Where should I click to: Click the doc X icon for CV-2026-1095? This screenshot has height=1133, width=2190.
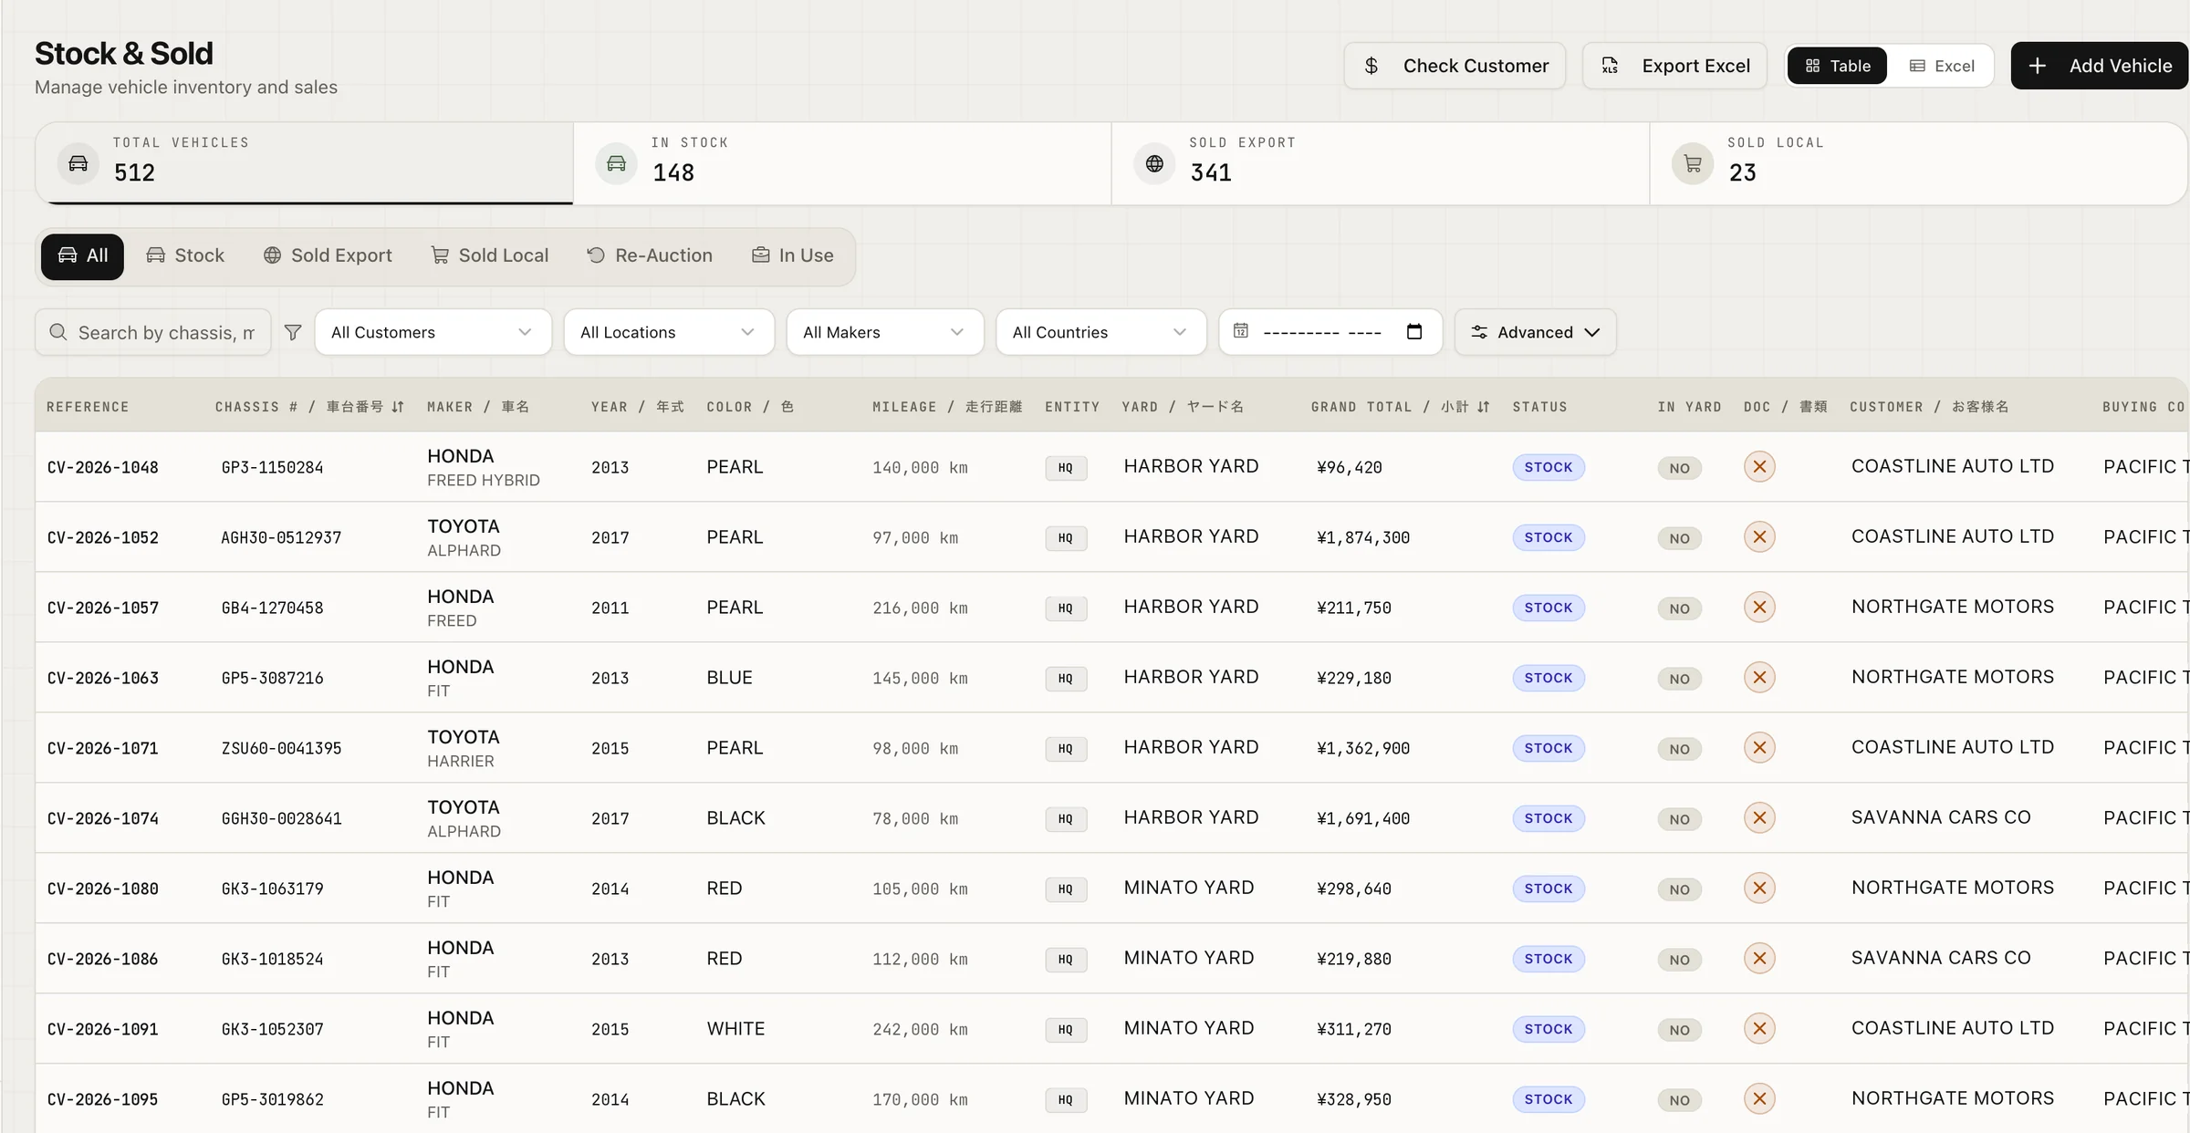coord(1759,1099)
